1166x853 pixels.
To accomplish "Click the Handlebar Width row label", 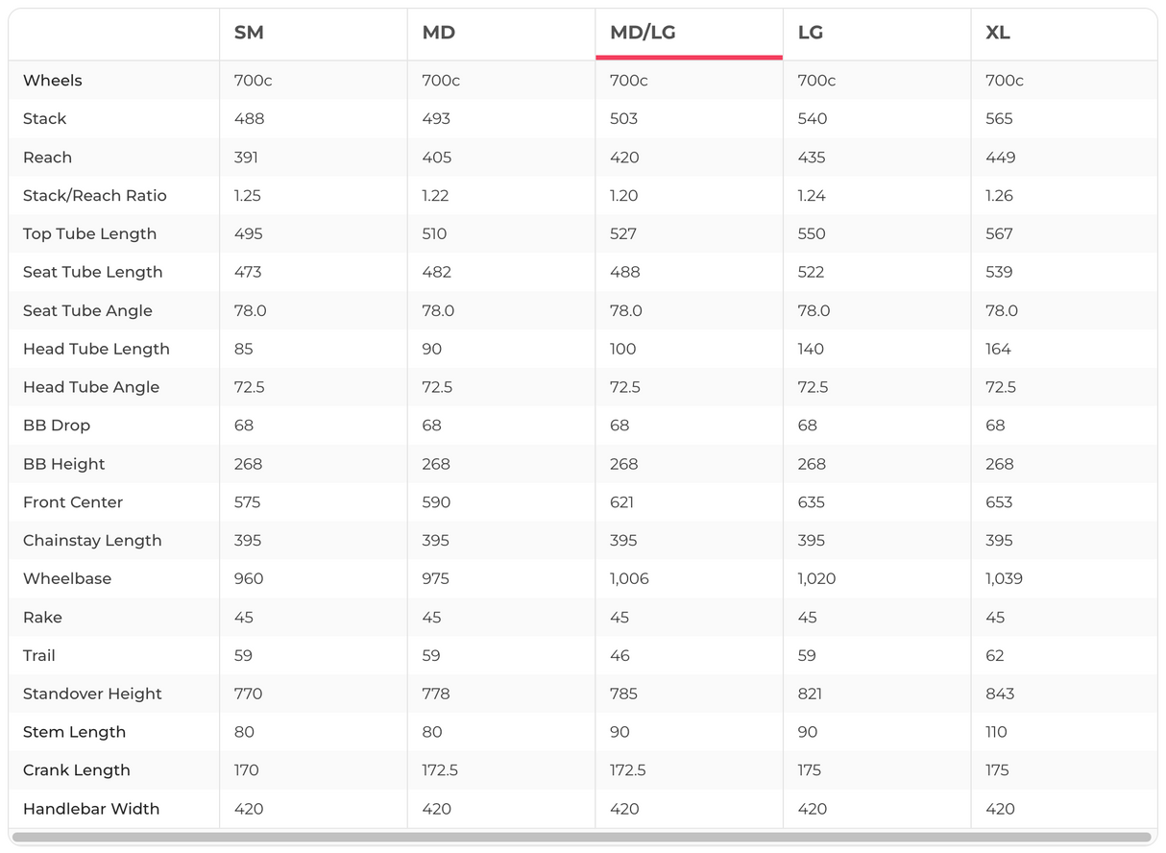I will click(x=91, y=809).
